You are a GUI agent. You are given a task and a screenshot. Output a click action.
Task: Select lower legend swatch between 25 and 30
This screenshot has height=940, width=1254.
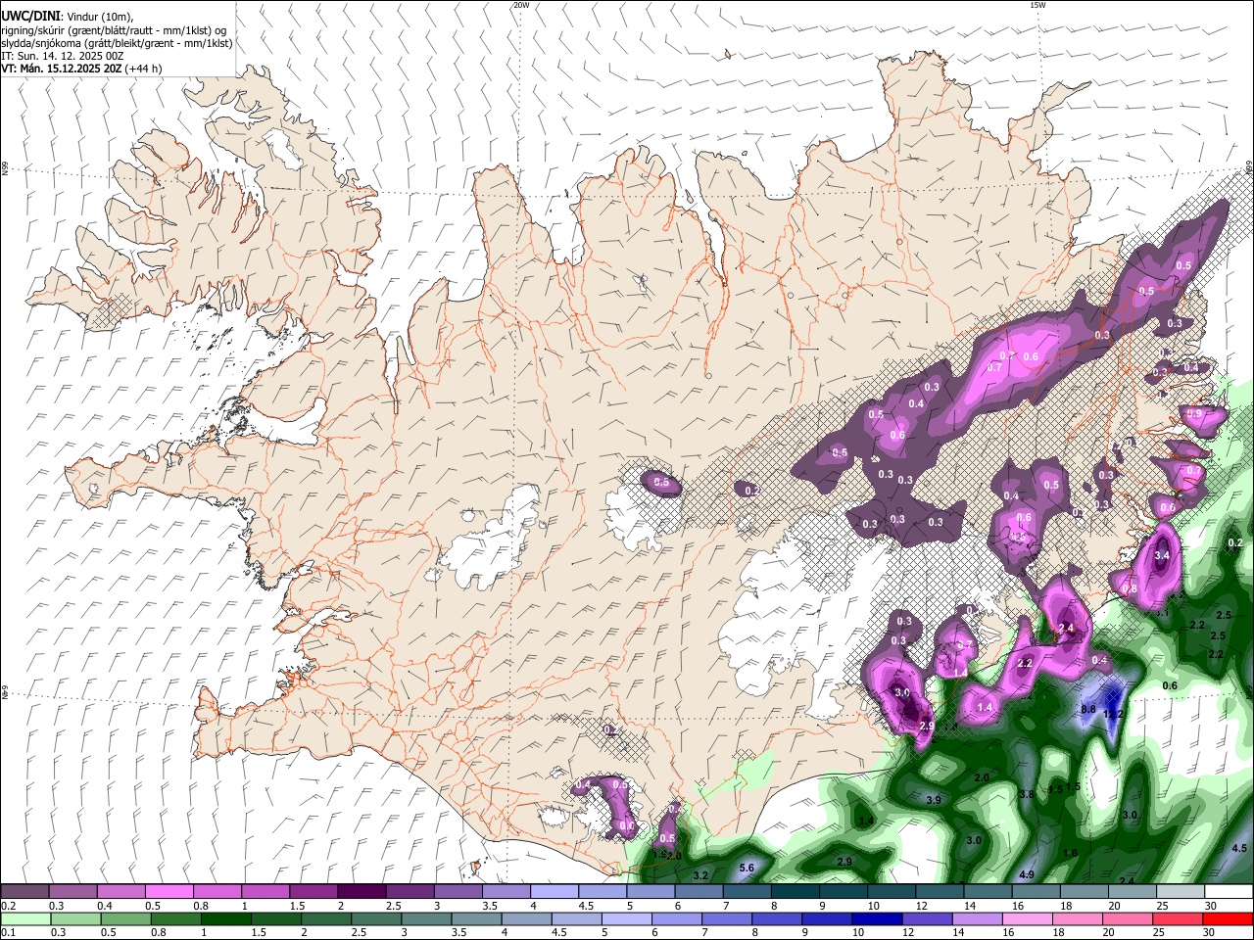tap(1179, 918)
